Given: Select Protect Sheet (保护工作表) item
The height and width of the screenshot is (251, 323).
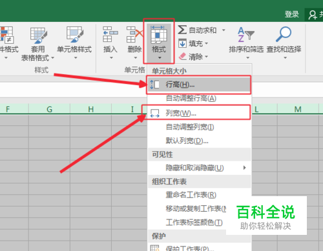Looking at the screenshot, I should [x=200, y=248].
